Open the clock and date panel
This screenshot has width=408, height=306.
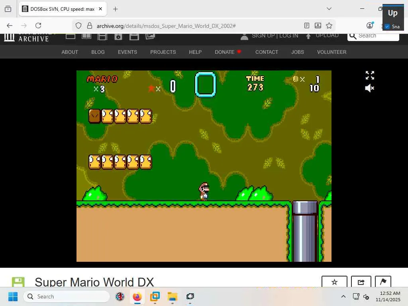tap(388, 296)
